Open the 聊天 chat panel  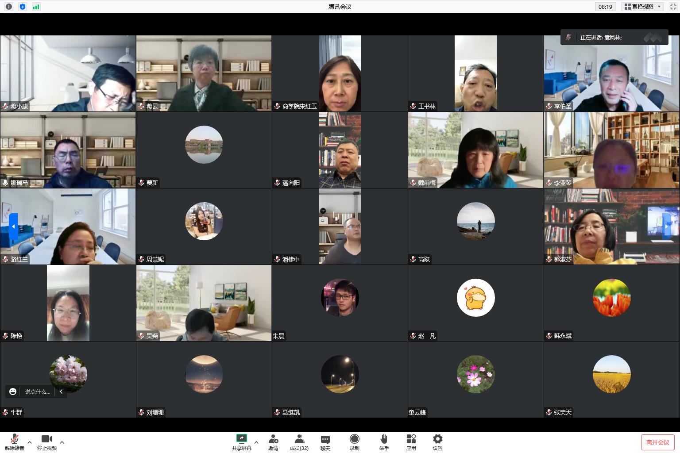[x=325, y=442]
